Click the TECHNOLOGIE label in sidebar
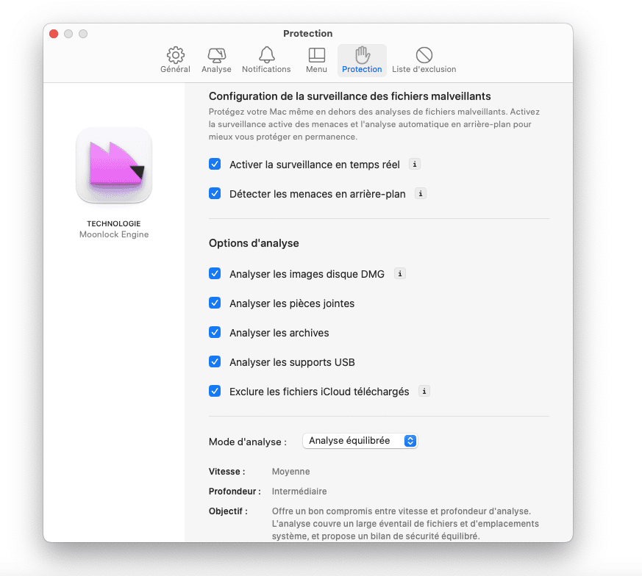The image size is (642, 576). point(114,224)
